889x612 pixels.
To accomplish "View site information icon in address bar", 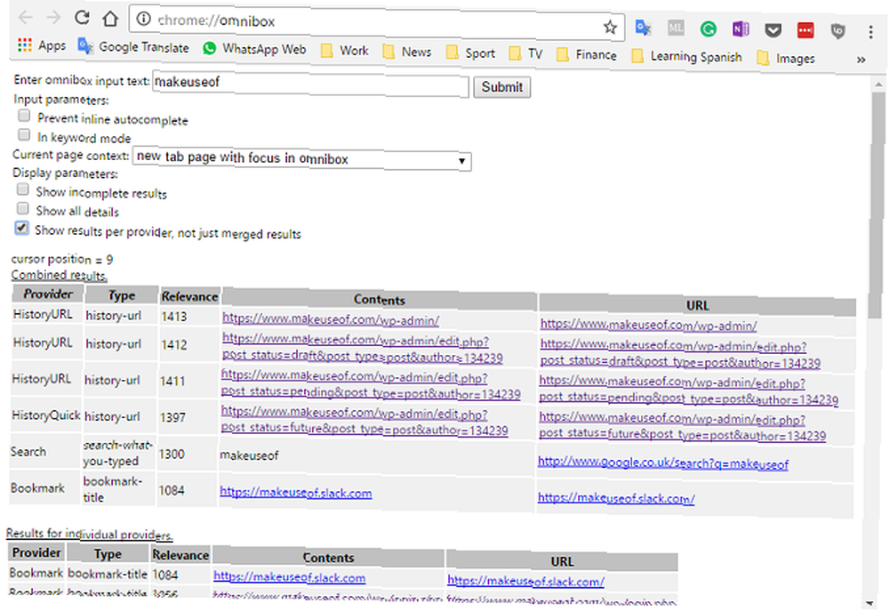I will click(144, 20).
